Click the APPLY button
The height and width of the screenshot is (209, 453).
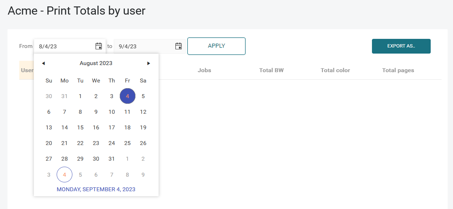216,46
